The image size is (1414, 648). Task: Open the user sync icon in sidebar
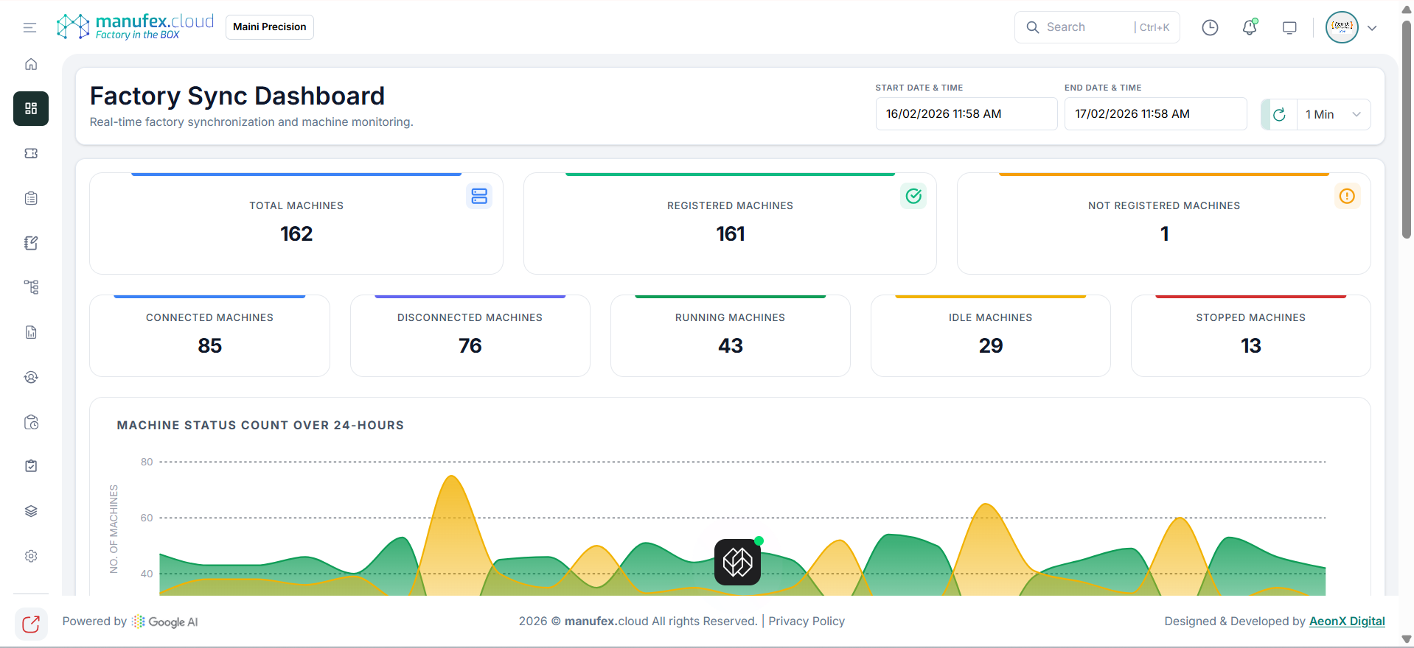(x=31, y=377)
